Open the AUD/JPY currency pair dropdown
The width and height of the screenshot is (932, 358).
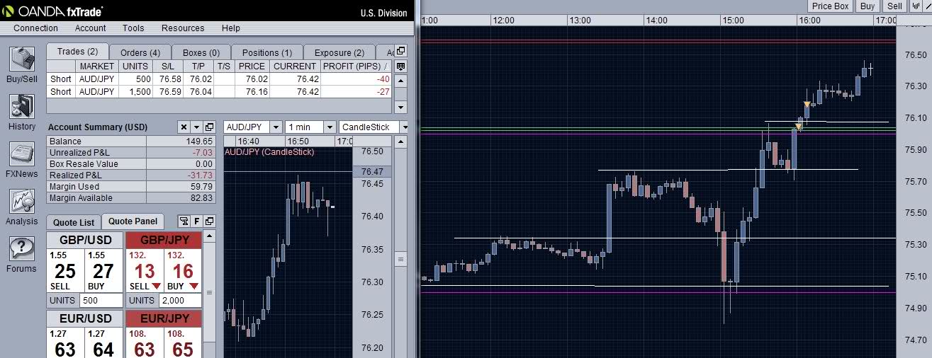pos(276,127)
